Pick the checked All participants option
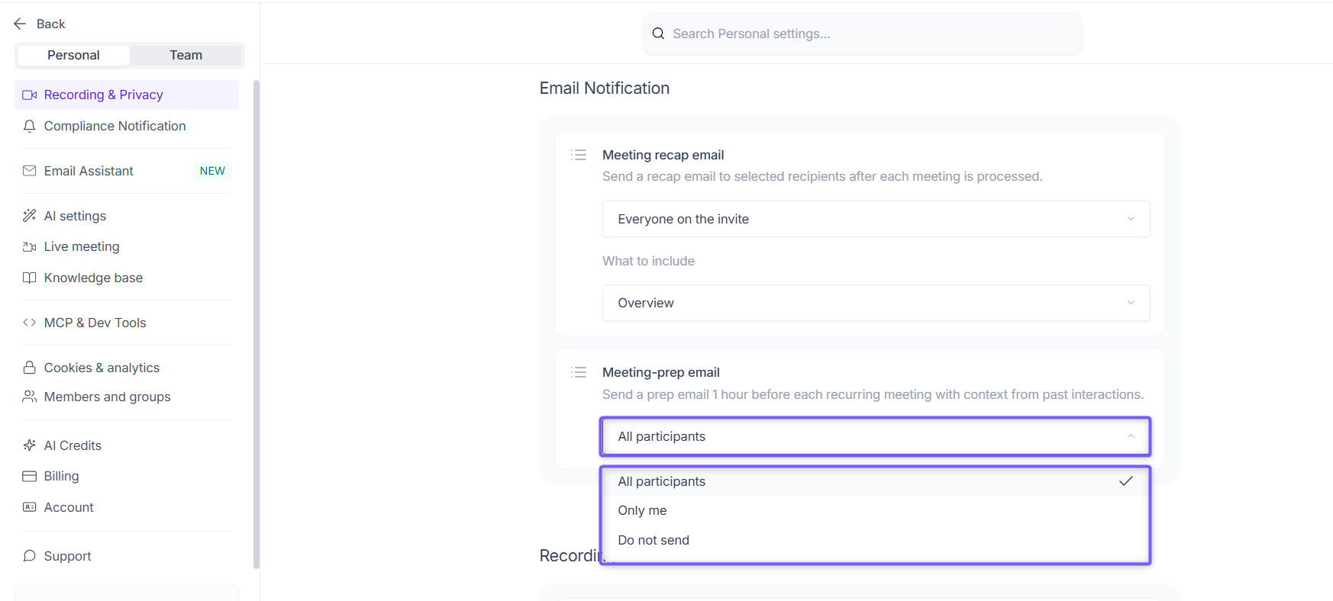1333x601 pixels. [x=876, y=481]
